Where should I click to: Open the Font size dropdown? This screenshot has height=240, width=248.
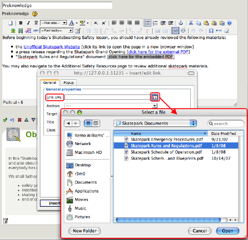[x=54, y=23]
